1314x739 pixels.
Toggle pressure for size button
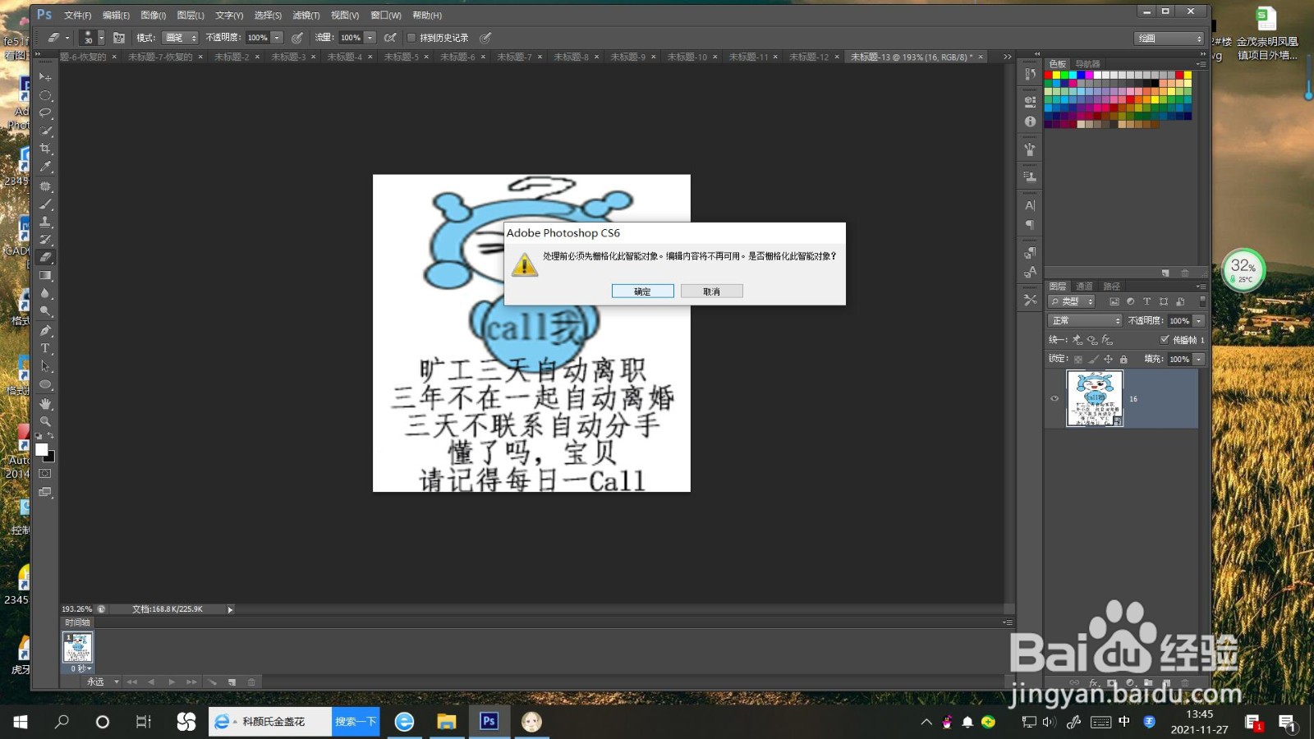485,38
